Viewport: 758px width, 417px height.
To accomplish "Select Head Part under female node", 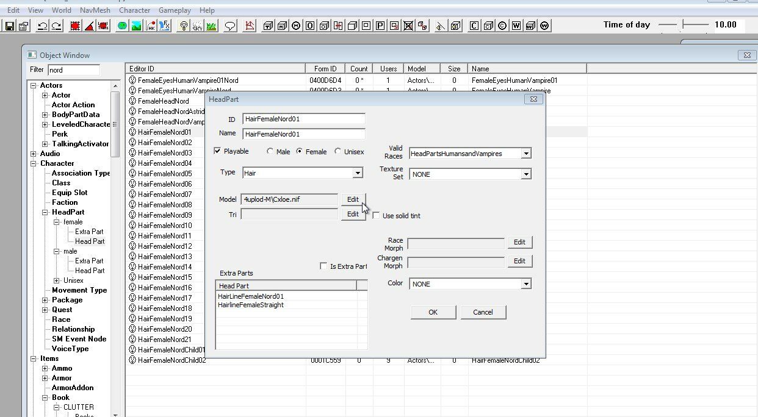I will [90, 241].
